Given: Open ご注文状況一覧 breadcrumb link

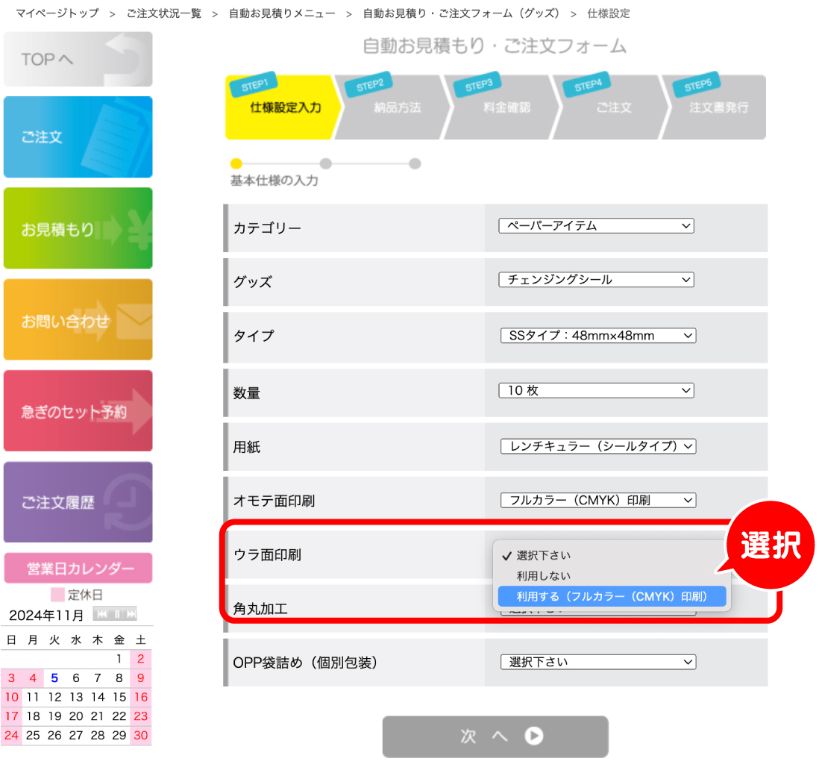Looking at the screenshot, I should pyautogui.click(x=164, y=13).
